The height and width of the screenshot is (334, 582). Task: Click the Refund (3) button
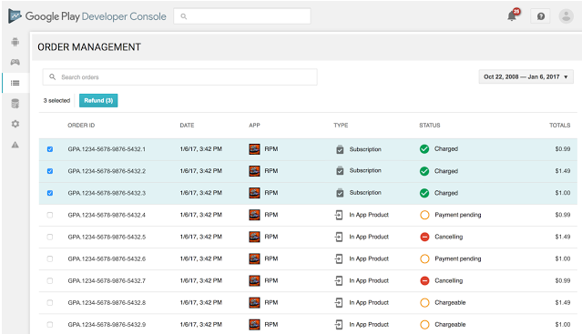coord(98,100)
